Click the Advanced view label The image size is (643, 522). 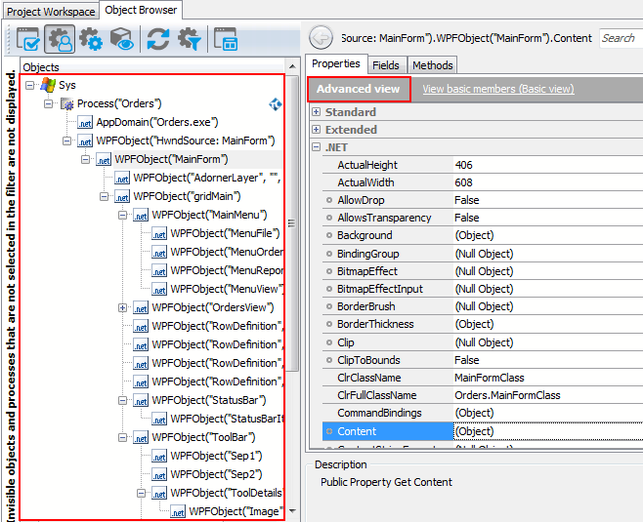(x=359, y=89)
